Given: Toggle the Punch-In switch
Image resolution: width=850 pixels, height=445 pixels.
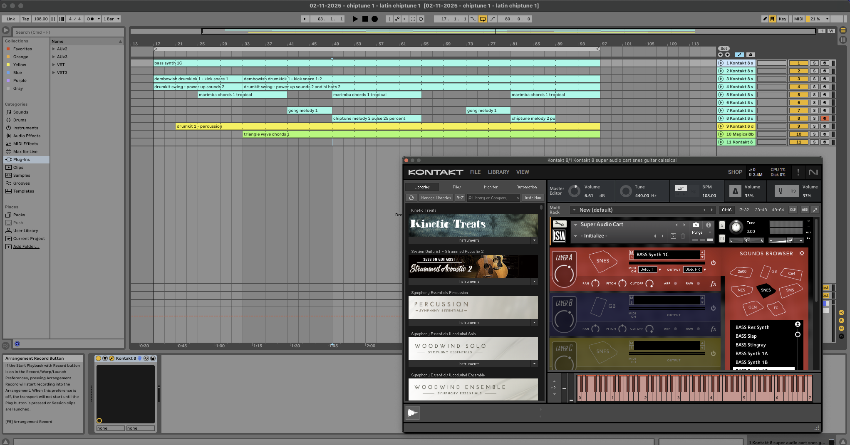Looking at the screenshot, I should (473, 19).
